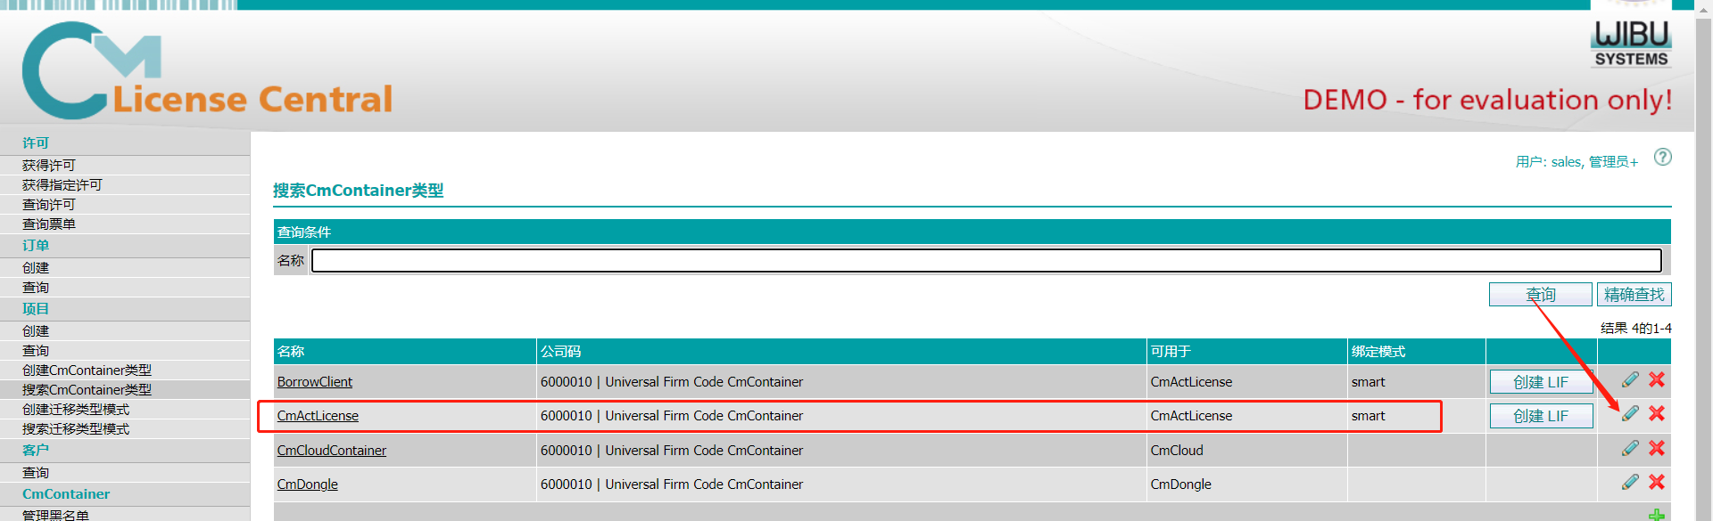Click the 精确查找 exact search button
Image resolution: width=1713 pixels, height=521 pixels.
tap(1634, 294)
